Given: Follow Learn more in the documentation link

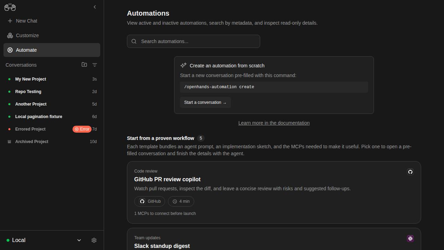Looking at the screenshot, I should point(274,123).
